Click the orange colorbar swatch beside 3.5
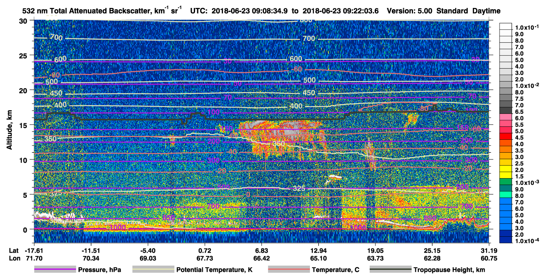The image size is (543, 279). [506, 150]
